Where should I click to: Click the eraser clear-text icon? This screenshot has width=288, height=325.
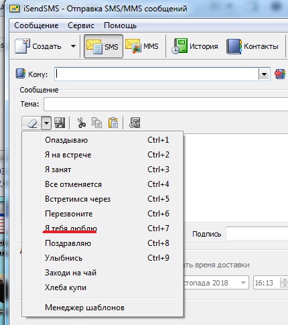[31, 123]
